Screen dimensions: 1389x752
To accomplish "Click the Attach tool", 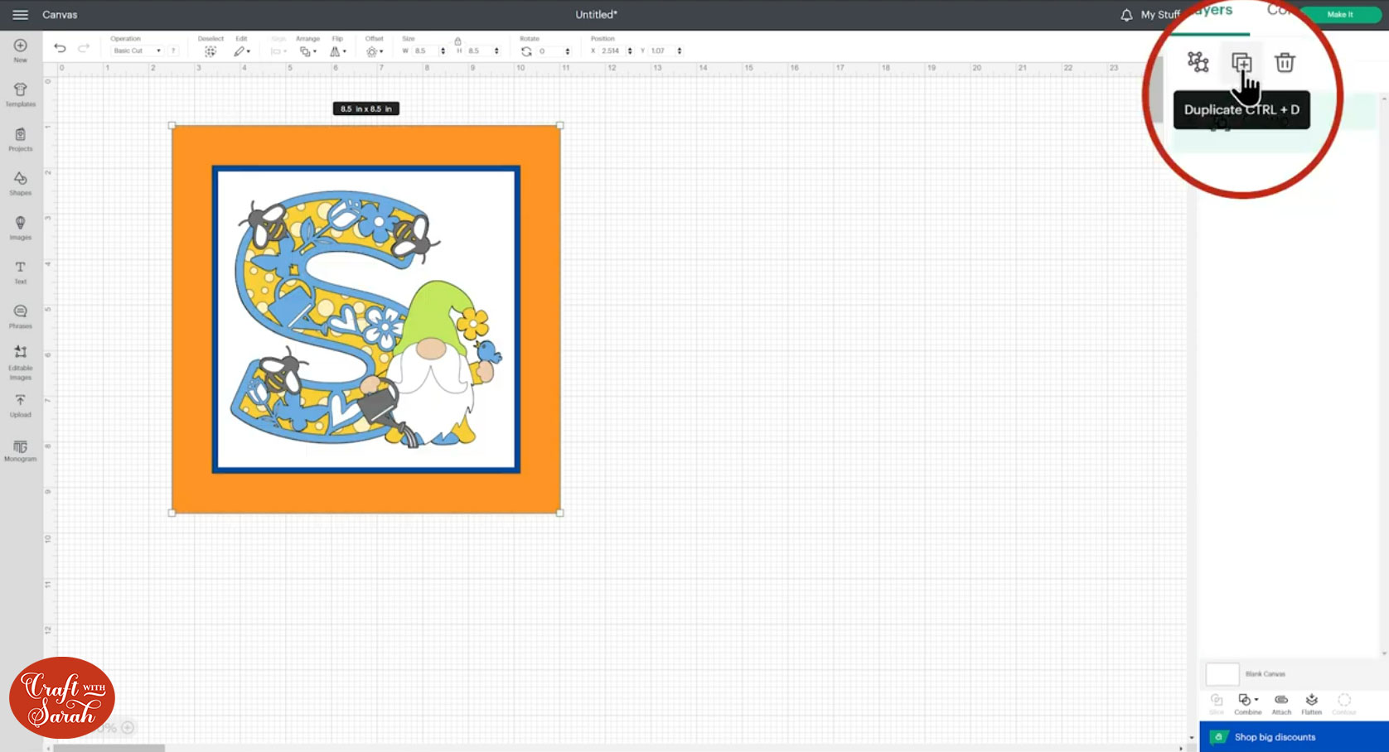I will pos(1281,704).
